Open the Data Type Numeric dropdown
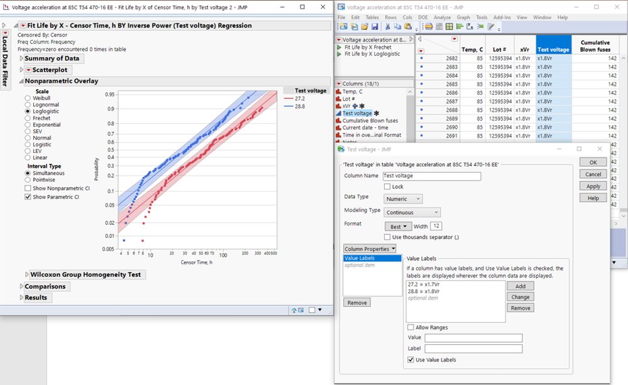This screenshot has height=385, width=628. tap(403, 199)
